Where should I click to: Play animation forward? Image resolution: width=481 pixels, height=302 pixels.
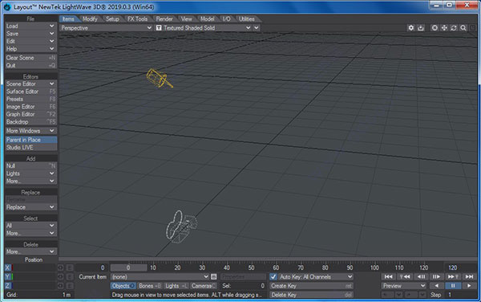[x=469, y=286]
